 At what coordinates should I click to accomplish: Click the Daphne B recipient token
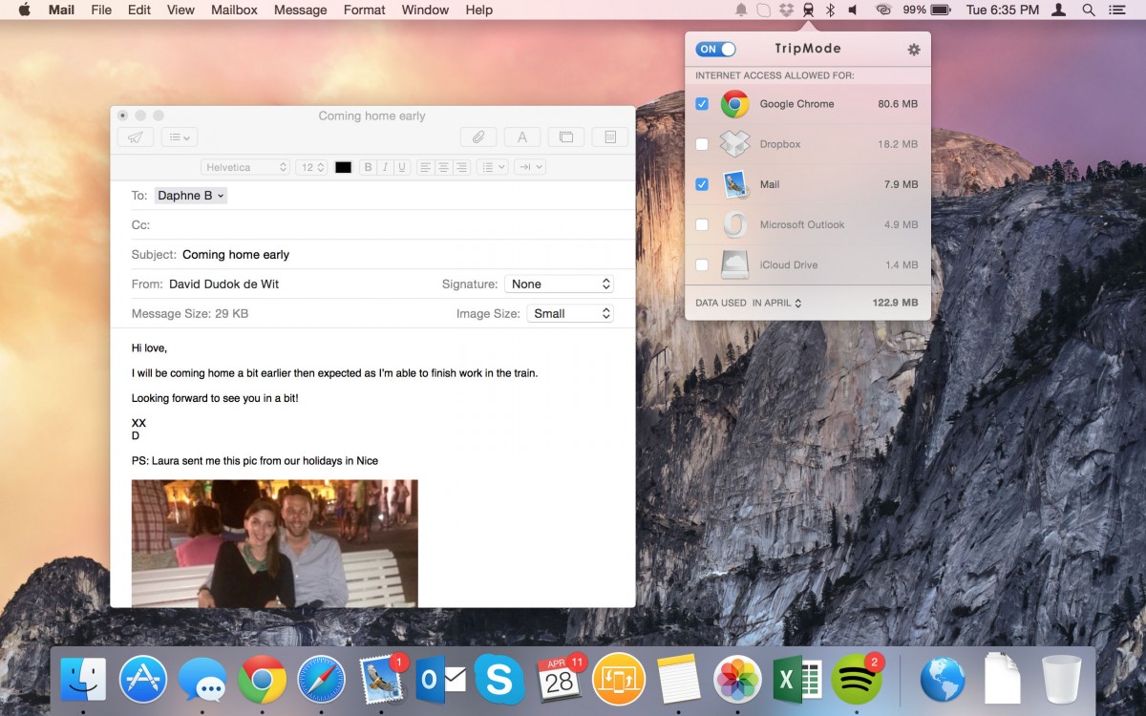pyautogui.click(x=191, y=196)
